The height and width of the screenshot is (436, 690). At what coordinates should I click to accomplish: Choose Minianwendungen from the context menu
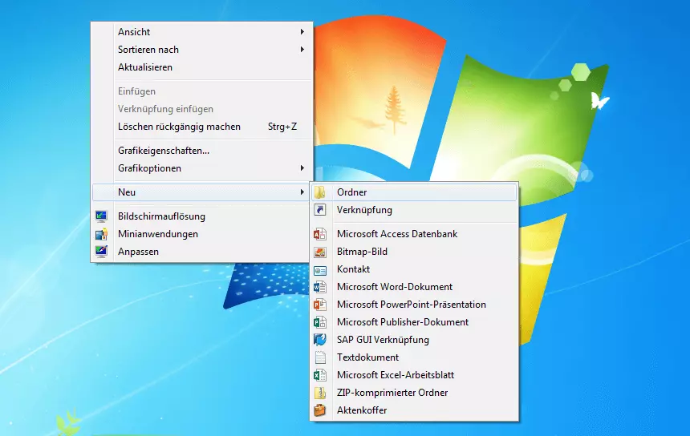[201, 234]
